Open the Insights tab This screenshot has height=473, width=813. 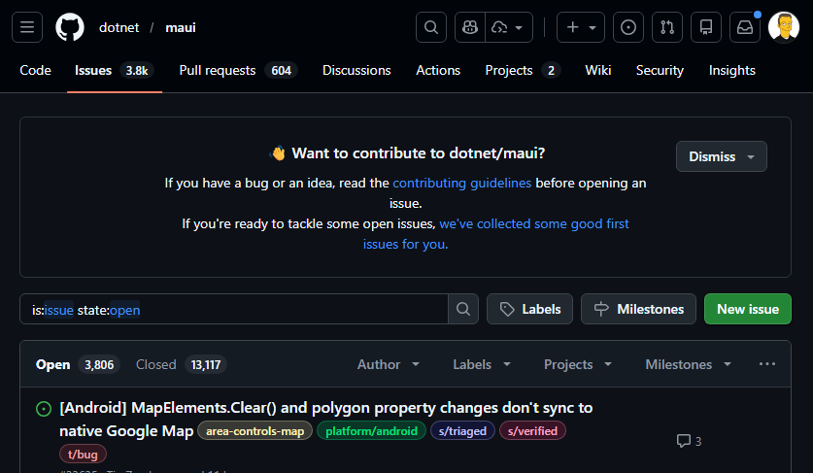(731, 70)
